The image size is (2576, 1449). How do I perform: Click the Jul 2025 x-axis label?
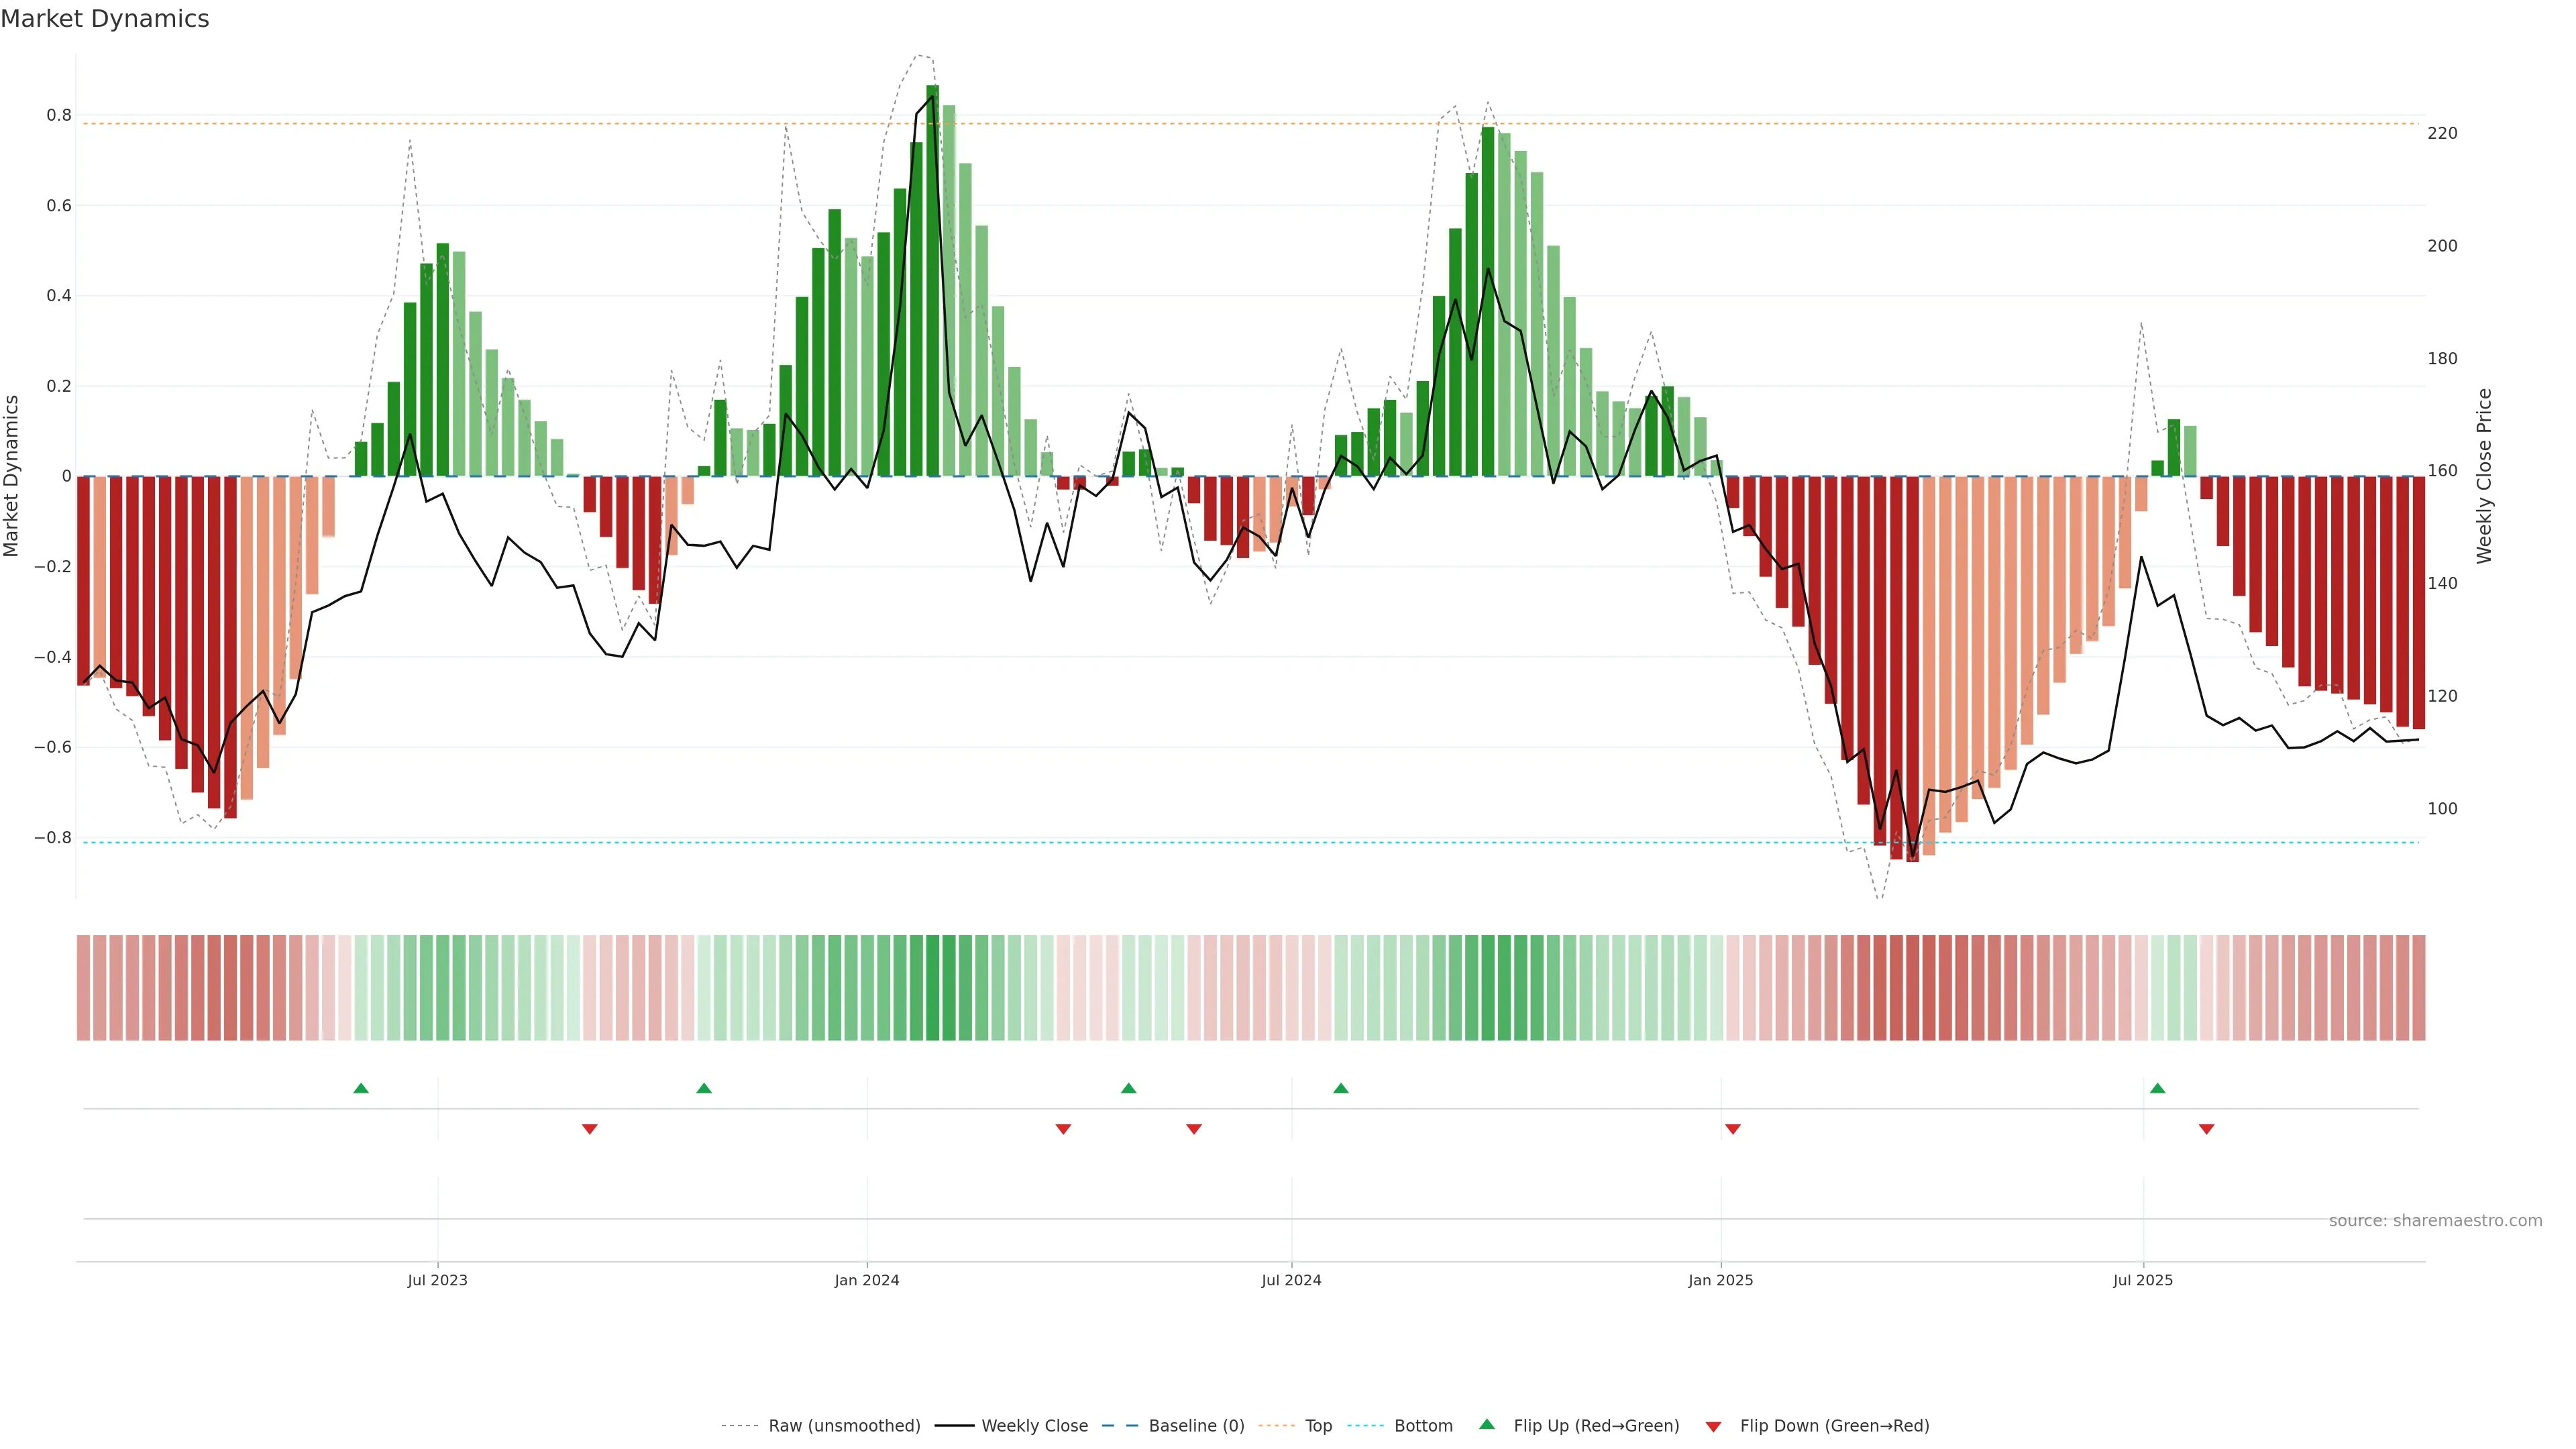click(x=2142, y=1280)
